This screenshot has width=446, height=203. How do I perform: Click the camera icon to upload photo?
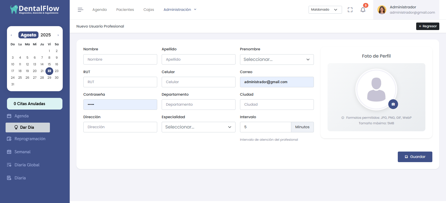(393, 104)
